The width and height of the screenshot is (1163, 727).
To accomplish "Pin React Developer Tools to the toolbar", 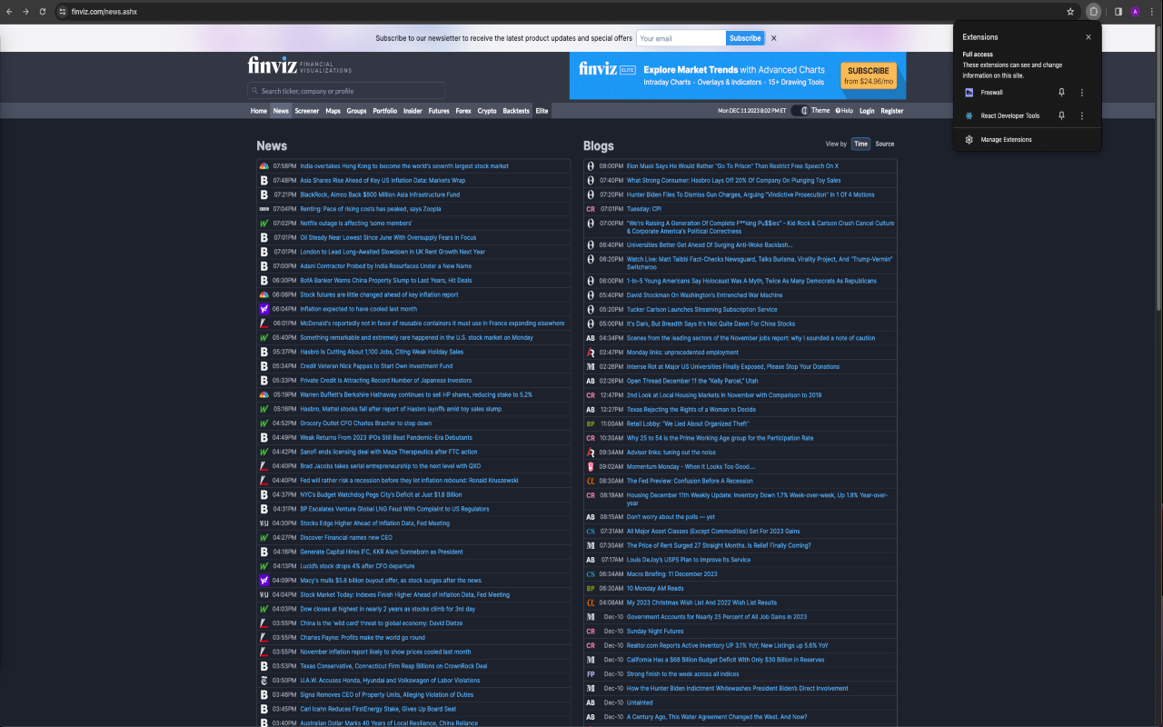I will [1061, 116].
